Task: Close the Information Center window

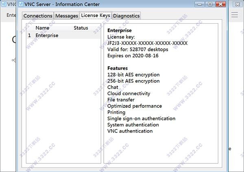Action: (220, 4)
